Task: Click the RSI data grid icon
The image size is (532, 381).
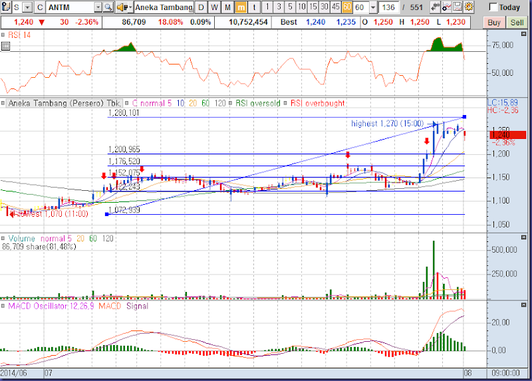Action: click(x=5, y=46)
